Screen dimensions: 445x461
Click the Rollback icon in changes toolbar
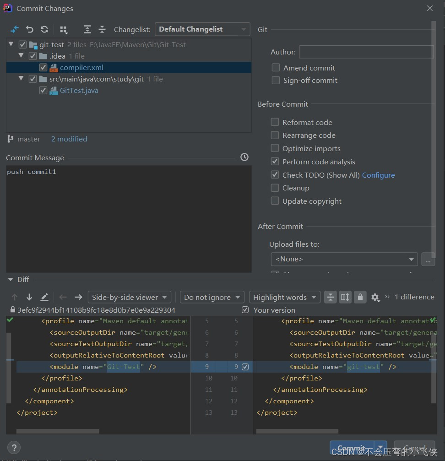pos(29,29)
